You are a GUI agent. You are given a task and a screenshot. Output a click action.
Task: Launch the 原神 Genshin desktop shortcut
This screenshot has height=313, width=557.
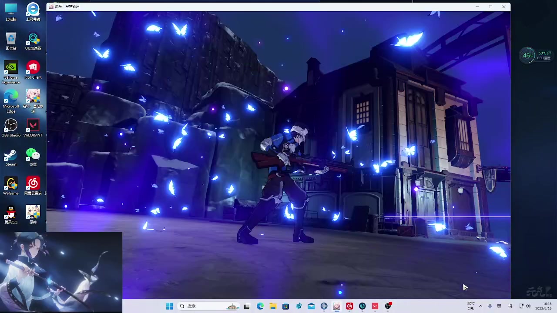33,215
